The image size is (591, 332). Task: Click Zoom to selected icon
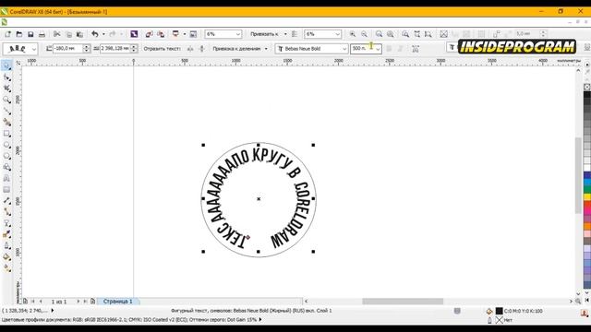(x=379, y=34)
